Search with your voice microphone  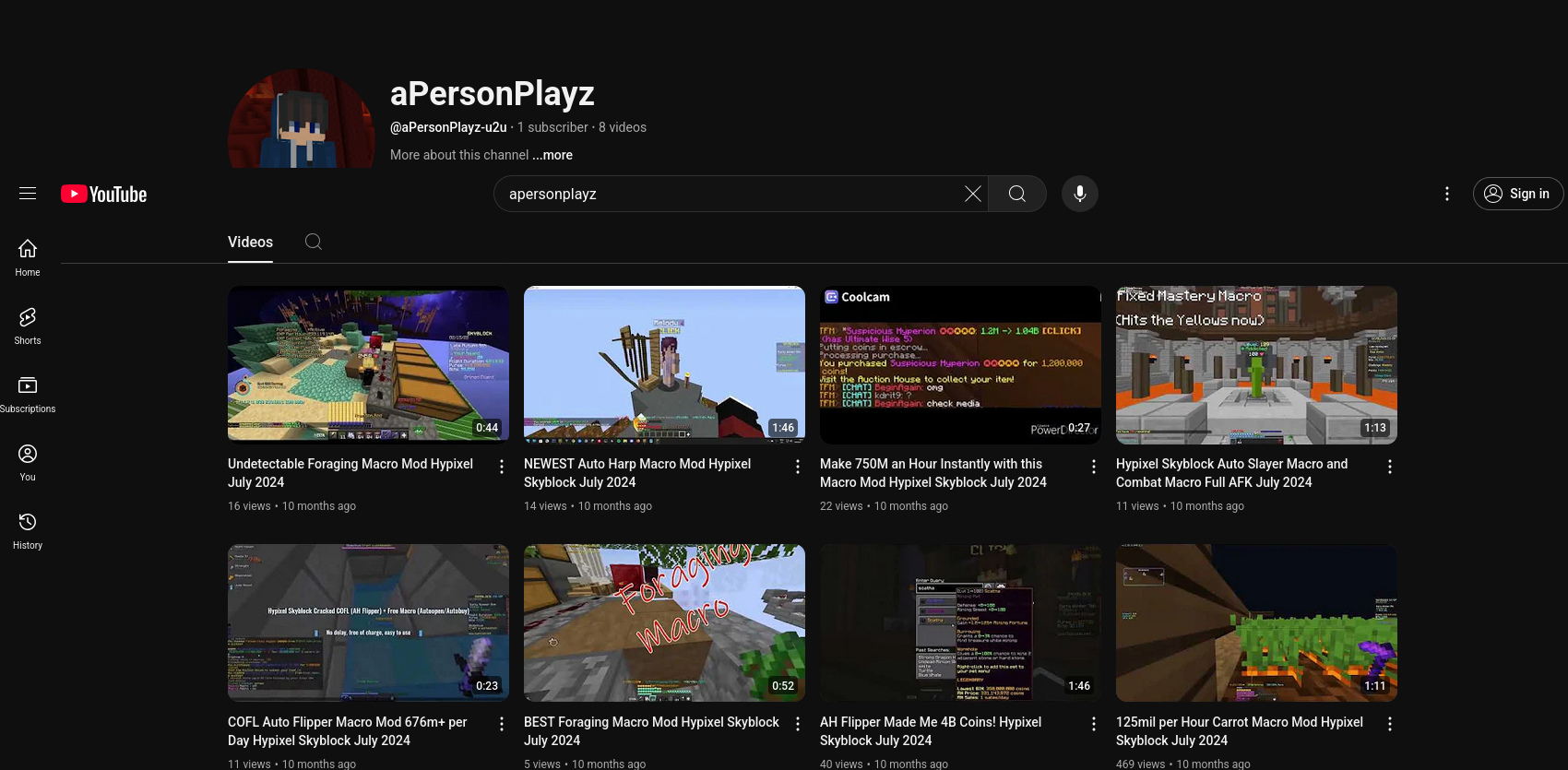pos(1080,194)
